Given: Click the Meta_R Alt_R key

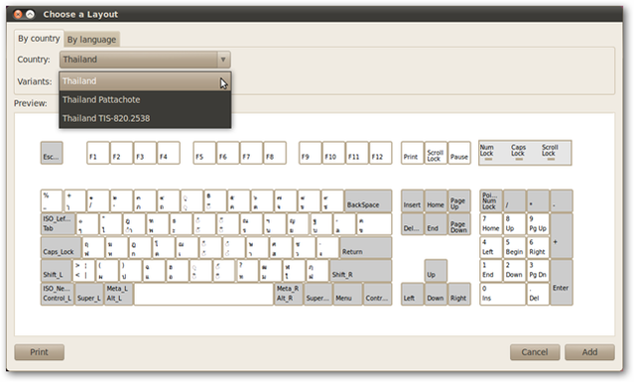Looking at the screenshot, I should pos(289,294).
